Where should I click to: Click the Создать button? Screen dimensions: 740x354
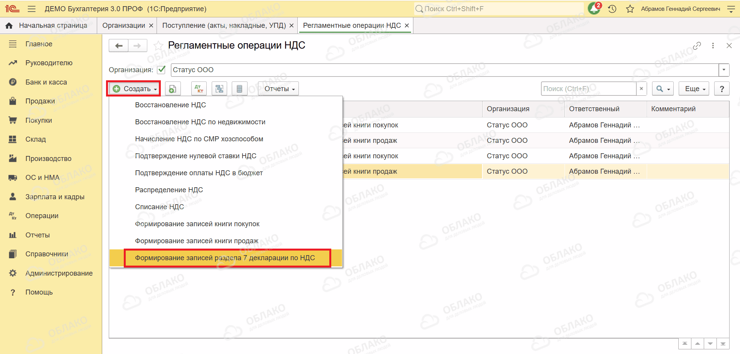tap(134, 89)
